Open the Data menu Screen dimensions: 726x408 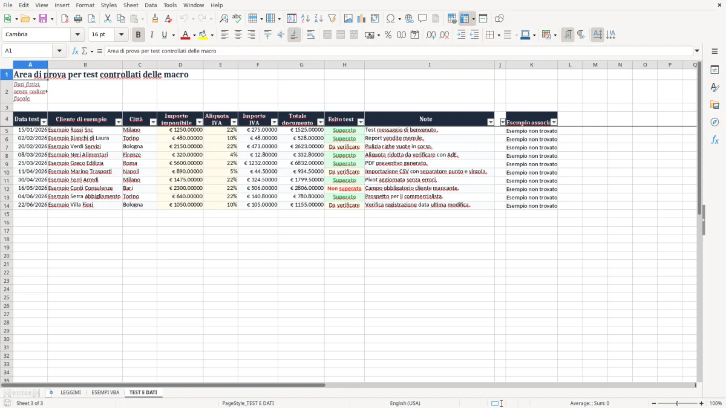(151, 5)
